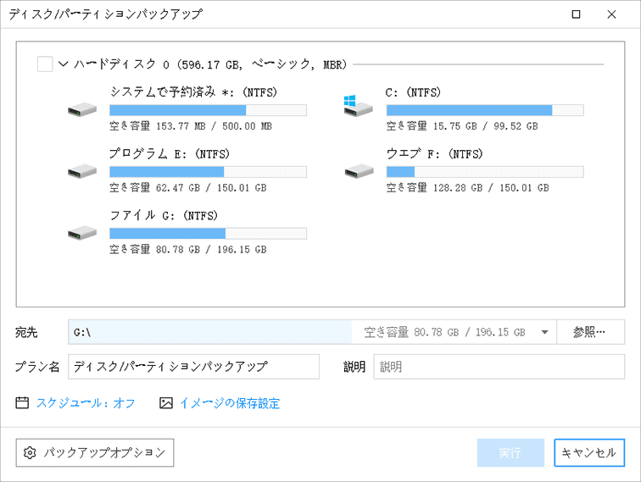The image size is (641, 482).
Task: Click the C: drive Windows system icon
Action: tap(358, 107)
